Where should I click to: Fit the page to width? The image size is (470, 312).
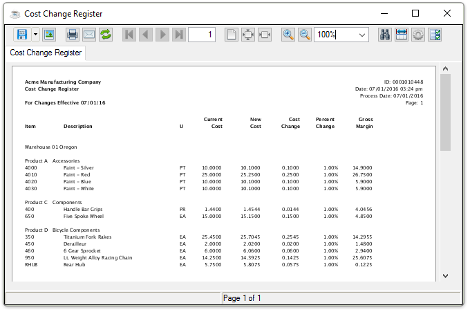point(265,35)
